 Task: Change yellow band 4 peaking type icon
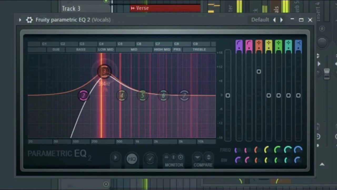tap(269, 43)
